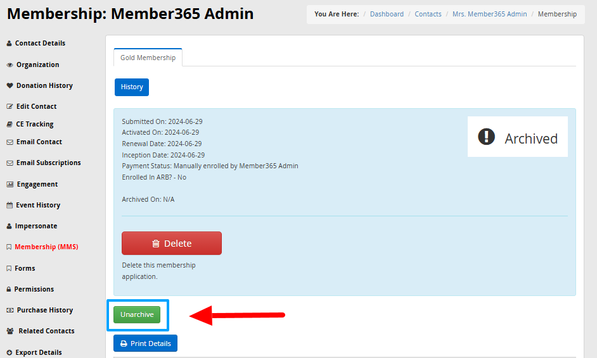Click the calendar icon beside Event History

(10, 206)
